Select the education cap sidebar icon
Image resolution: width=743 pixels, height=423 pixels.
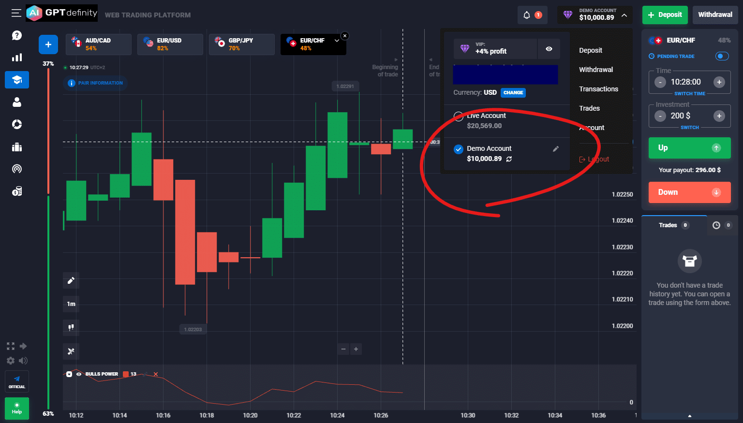tap(17, 80)
